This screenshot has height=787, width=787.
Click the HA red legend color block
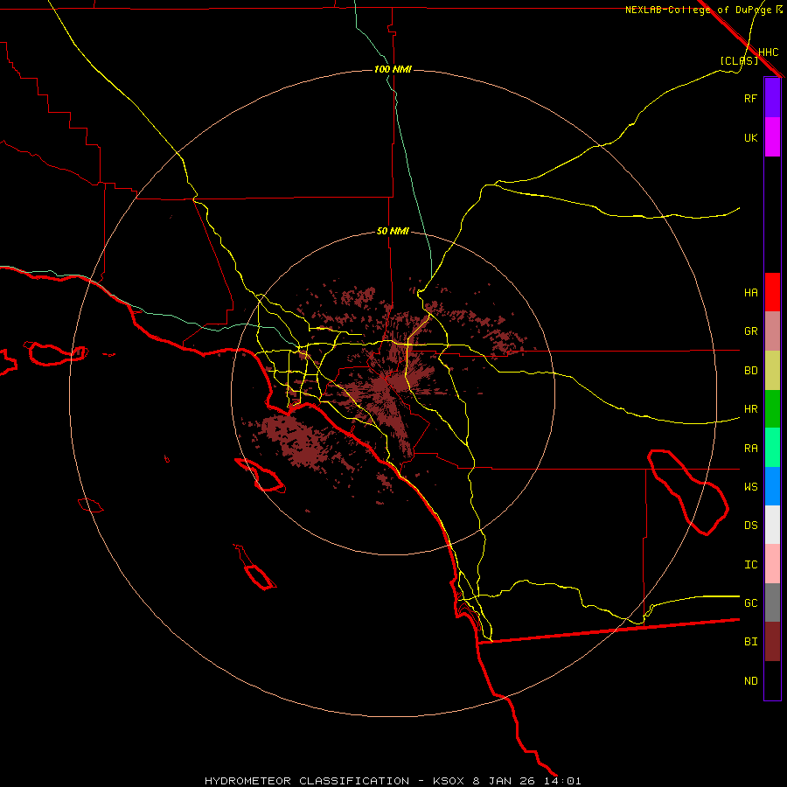(x=772, y=292)
